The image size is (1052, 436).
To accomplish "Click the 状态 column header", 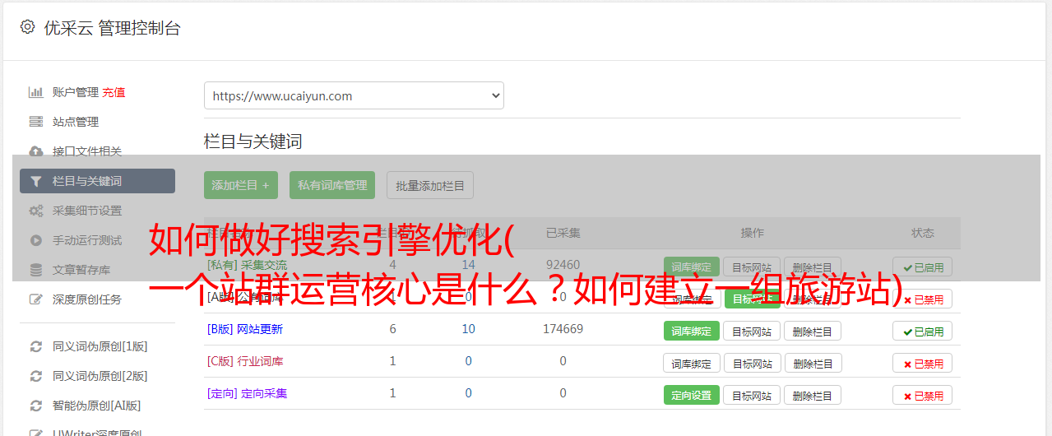I will [x=923, y=233].
